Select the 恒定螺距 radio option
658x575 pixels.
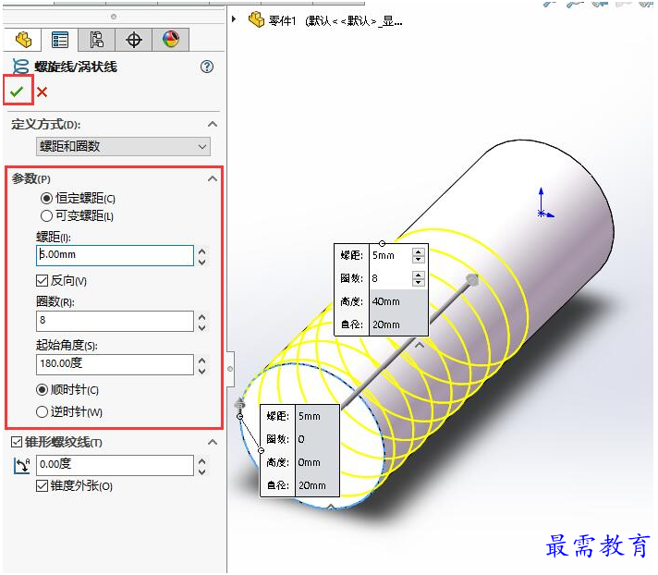tap(46, 198)
